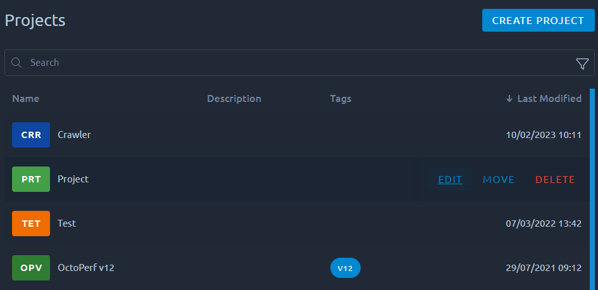Edit the Project entry
Viewport: 598px width, 290px height.
[450, 179]
